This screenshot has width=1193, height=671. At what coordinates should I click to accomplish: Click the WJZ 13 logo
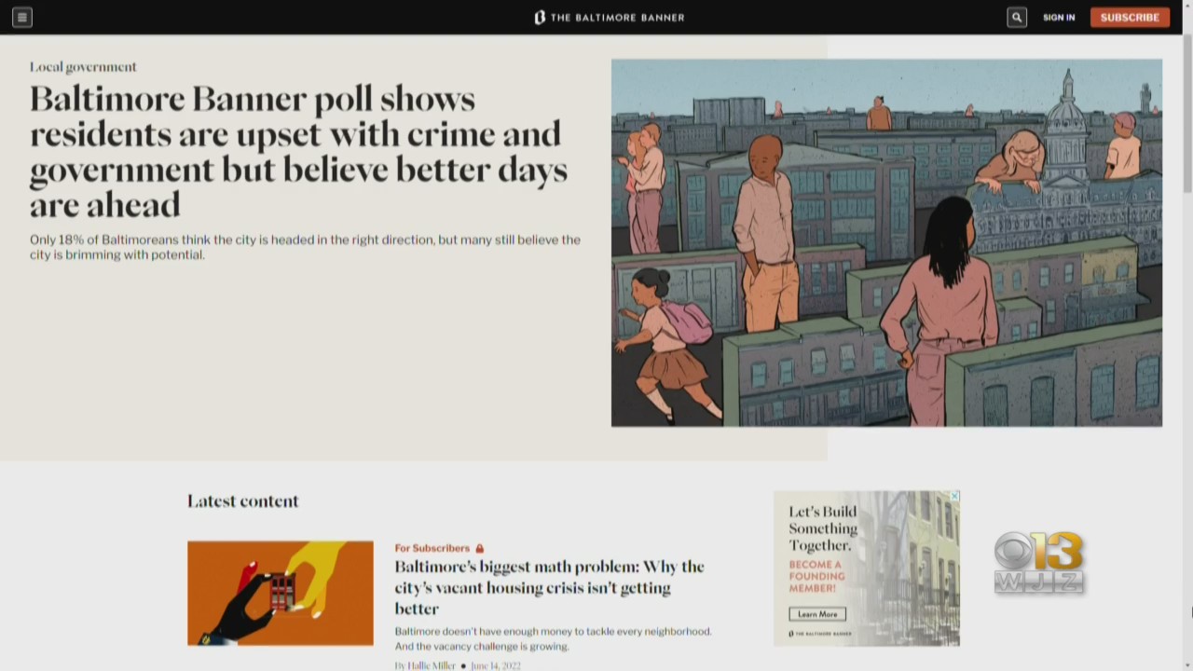(1039, 562)
